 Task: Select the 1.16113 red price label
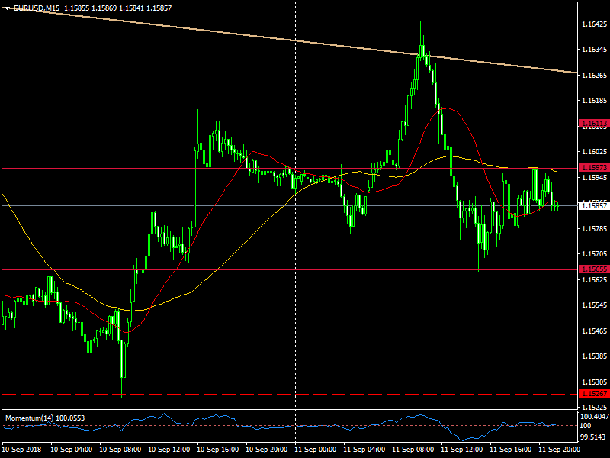click(593, 124)
